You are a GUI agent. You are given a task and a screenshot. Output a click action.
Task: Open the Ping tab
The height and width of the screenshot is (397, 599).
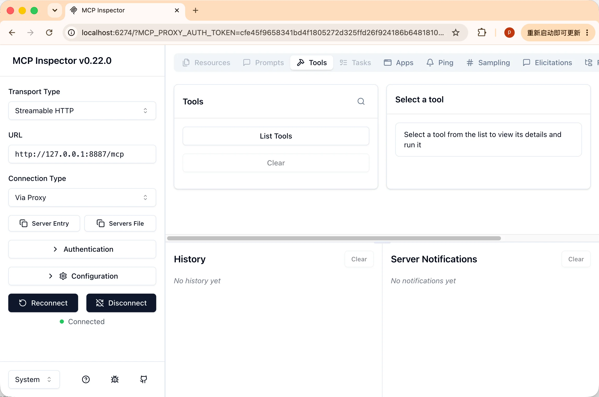pos(440,63)
